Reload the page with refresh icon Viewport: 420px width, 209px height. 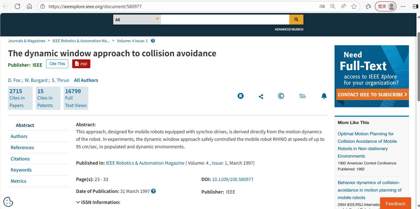click(x=17, y=6)
